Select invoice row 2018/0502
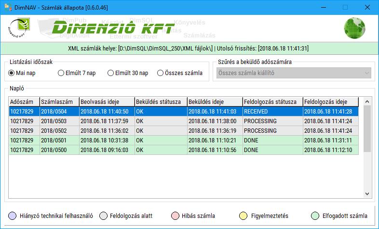 pyautogui.click(x=184, y=131)
